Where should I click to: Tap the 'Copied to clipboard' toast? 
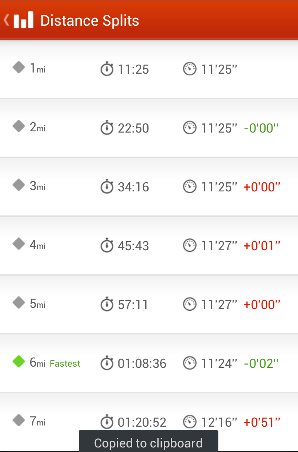coord(148,441)
